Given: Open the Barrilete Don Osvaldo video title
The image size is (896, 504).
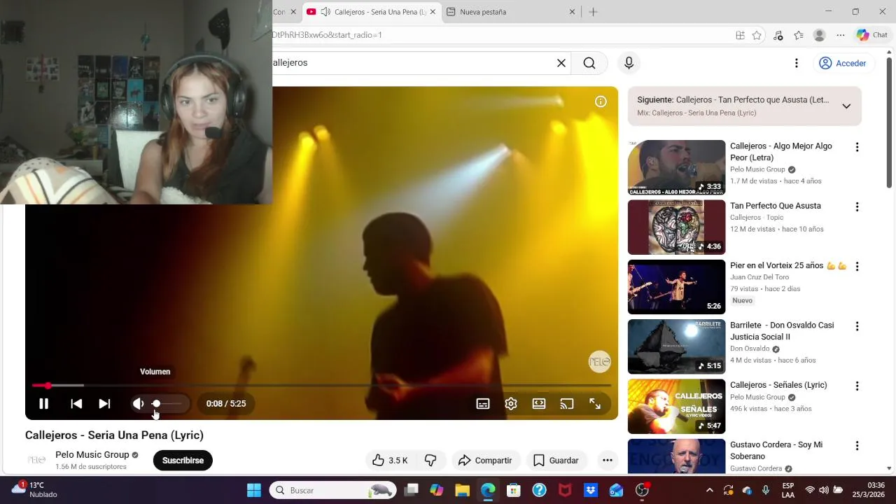Looking at the screenshot, I should (782, 331).
